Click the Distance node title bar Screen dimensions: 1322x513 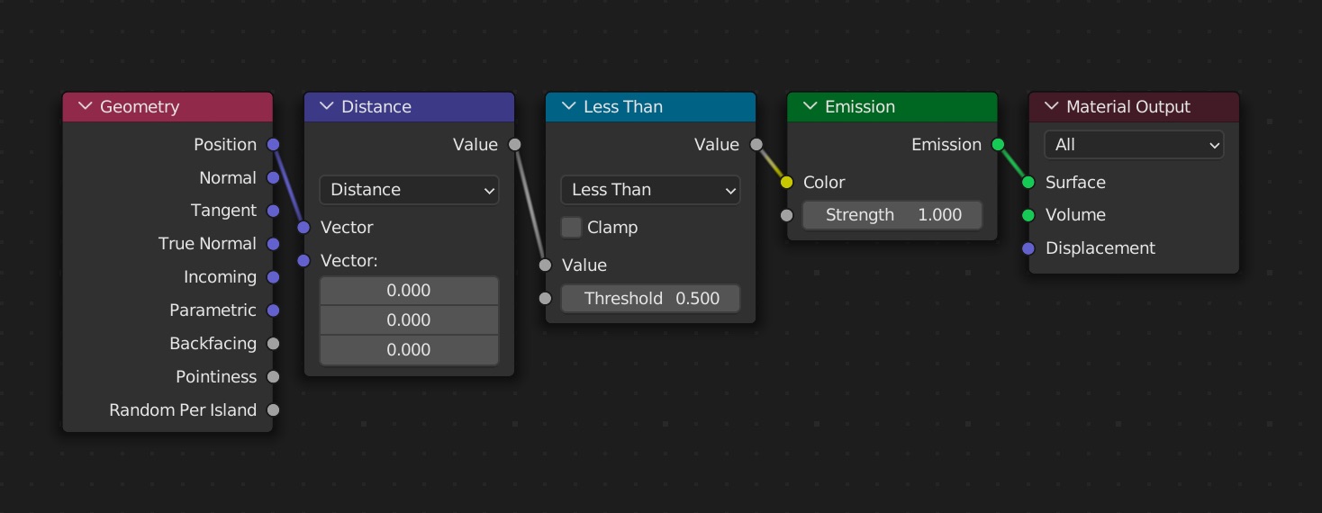point(409,106)
